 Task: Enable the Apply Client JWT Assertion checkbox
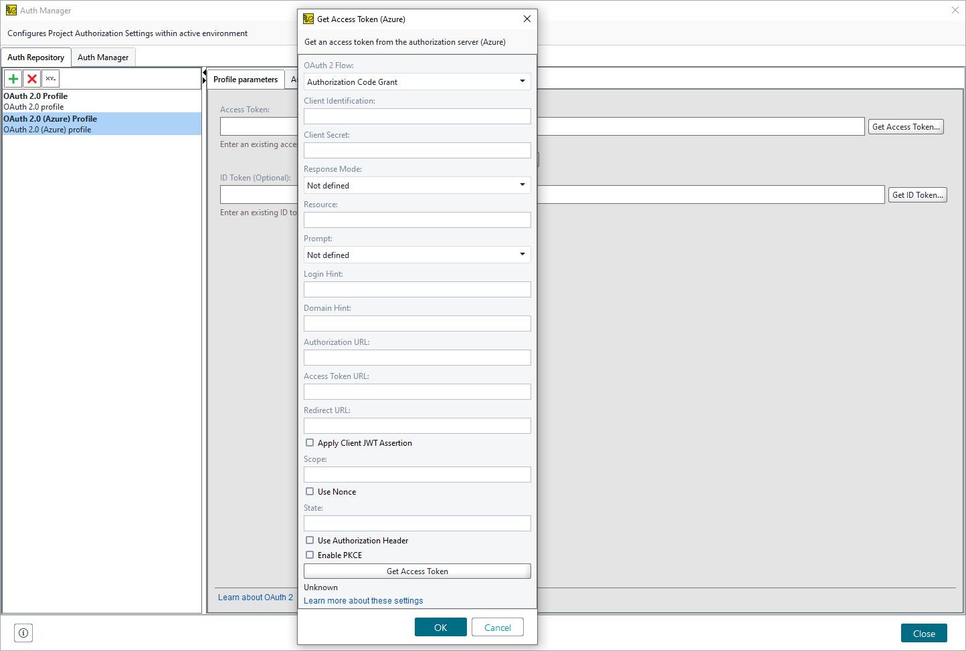[x=310, y=442]
